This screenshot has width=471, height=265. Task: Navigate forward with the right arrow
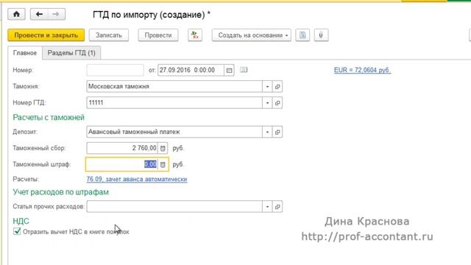56,14
